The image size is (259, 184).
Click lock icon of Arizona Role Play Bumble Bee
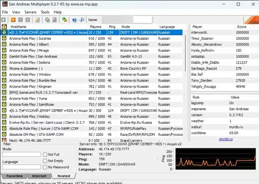(4, 80)
